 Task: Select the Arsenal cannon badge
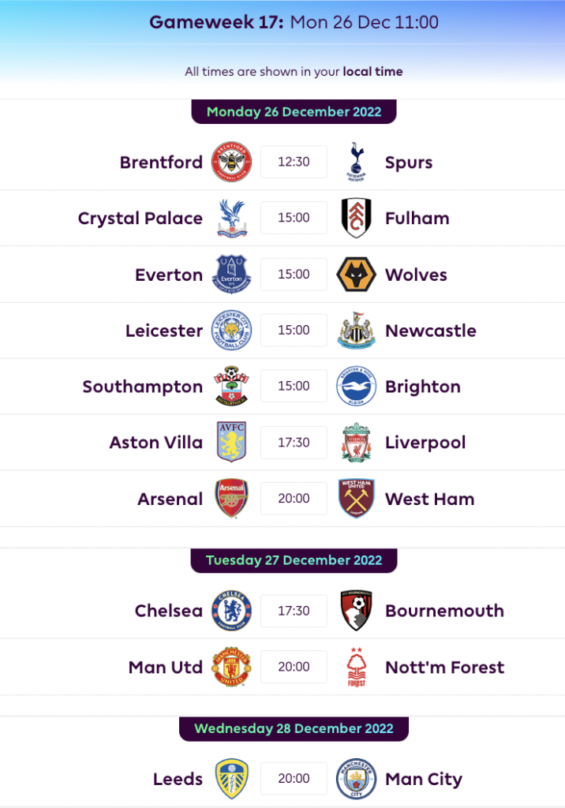click(x=231, y=498)
